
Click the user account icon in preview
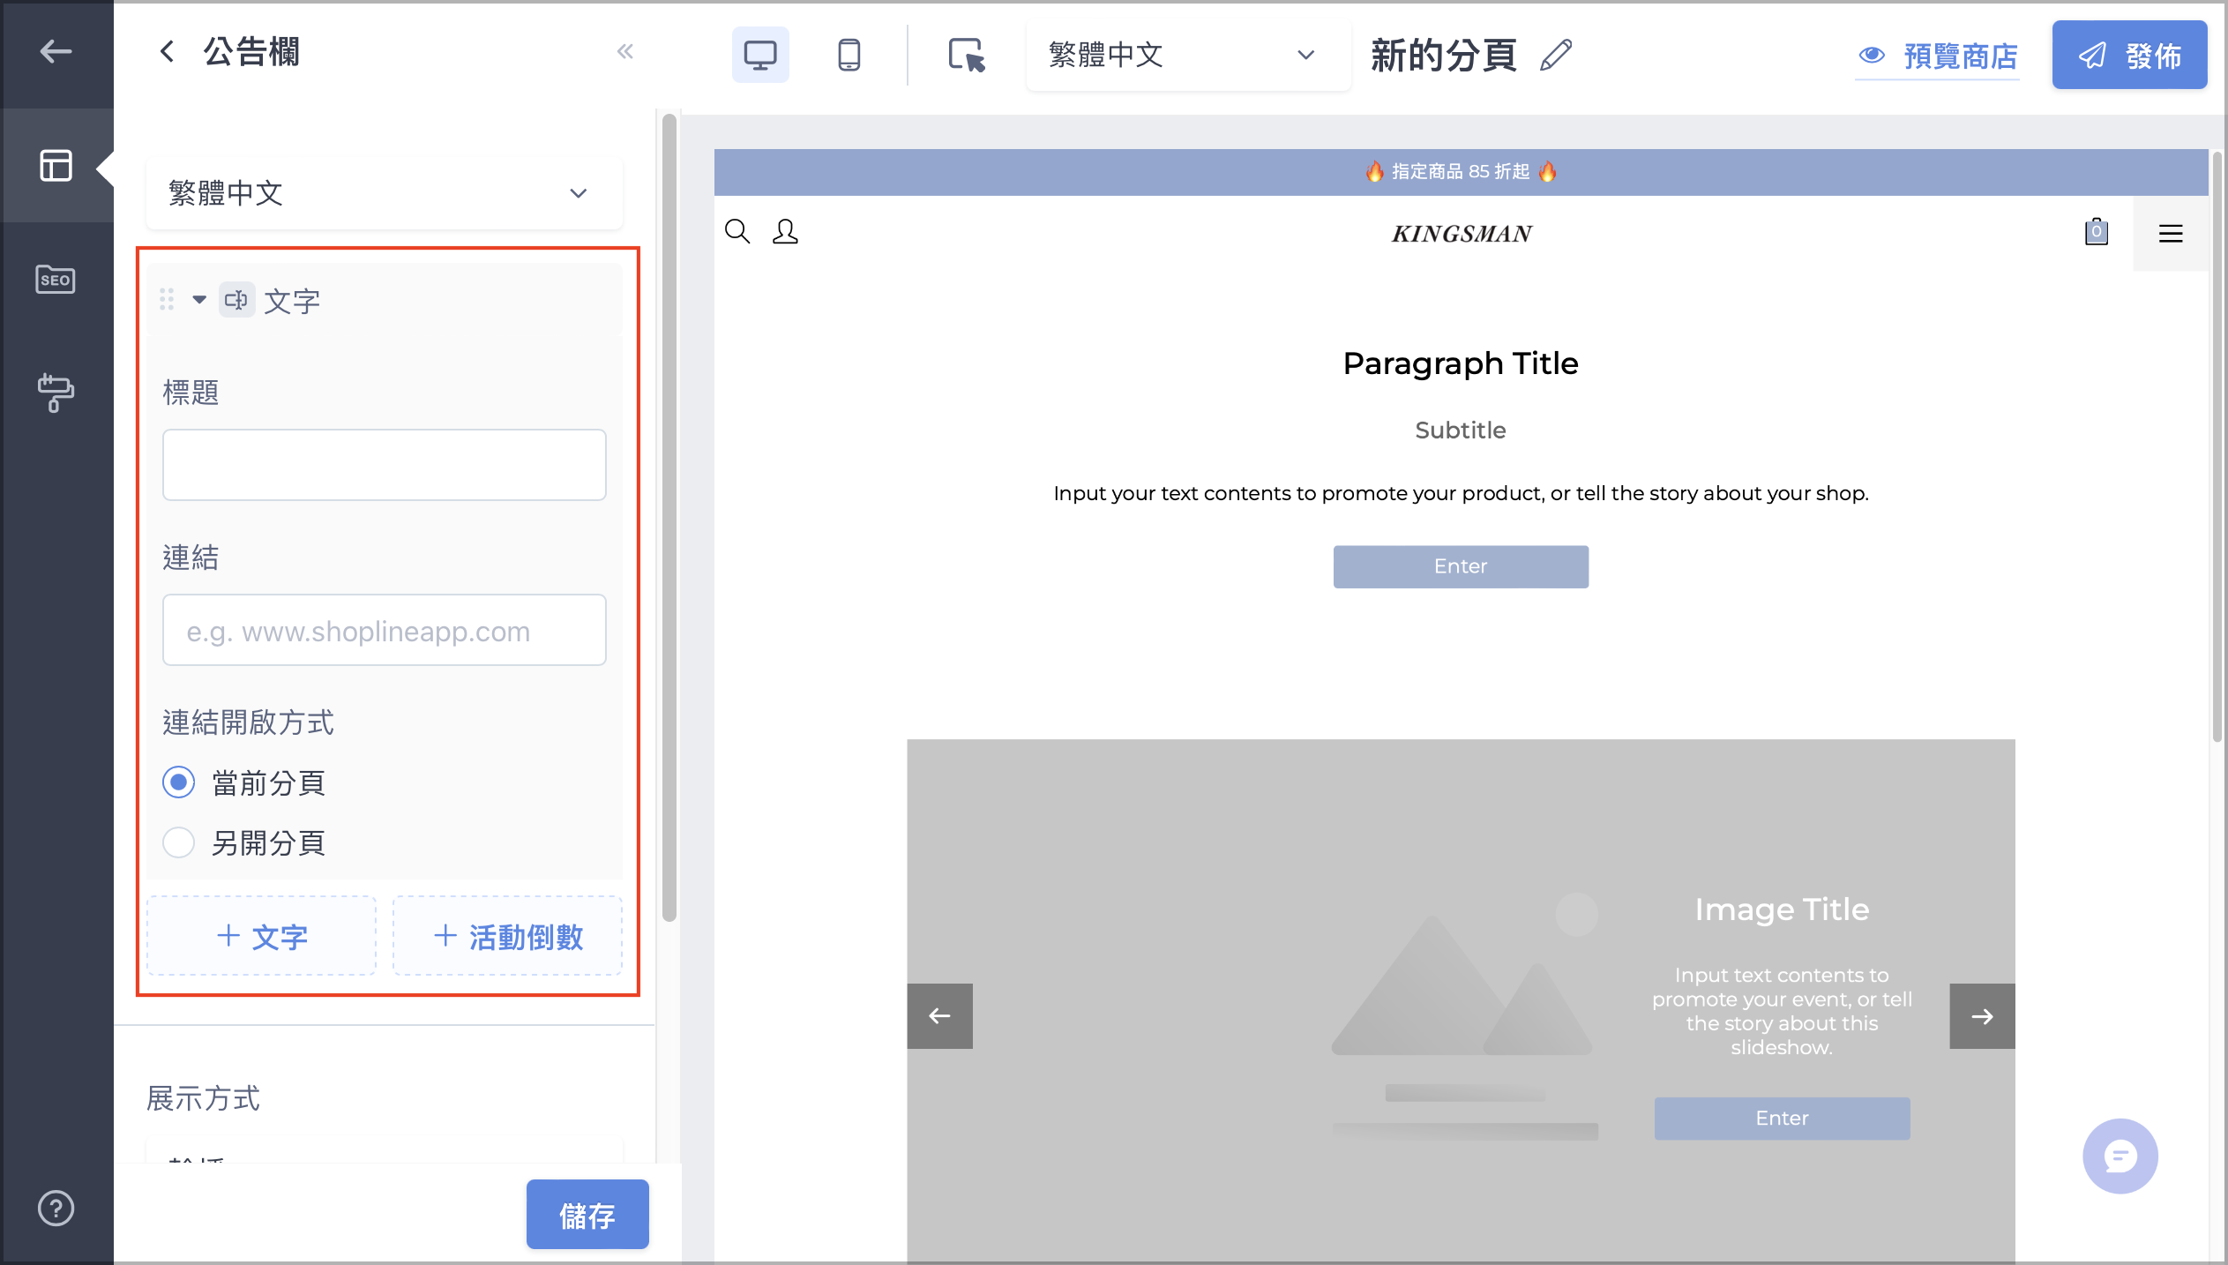tap(785, 232)
